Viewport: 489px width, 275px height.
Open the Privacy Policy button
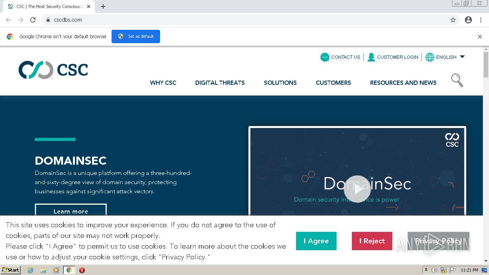[439, 241]
